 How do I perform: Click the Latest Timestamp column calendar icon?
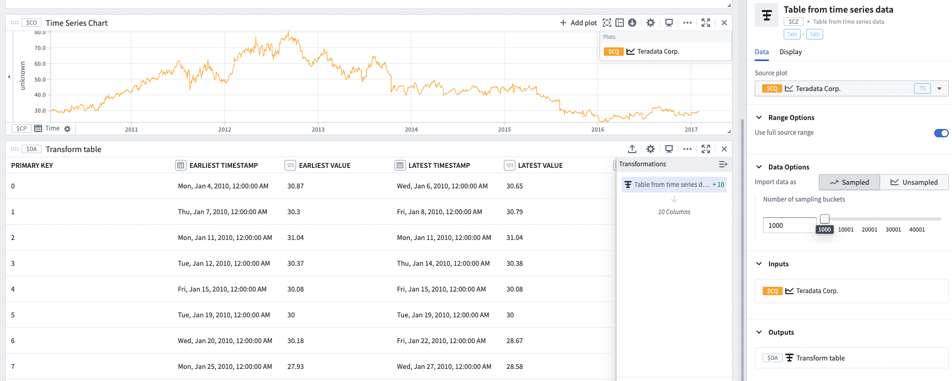point(400,165)
